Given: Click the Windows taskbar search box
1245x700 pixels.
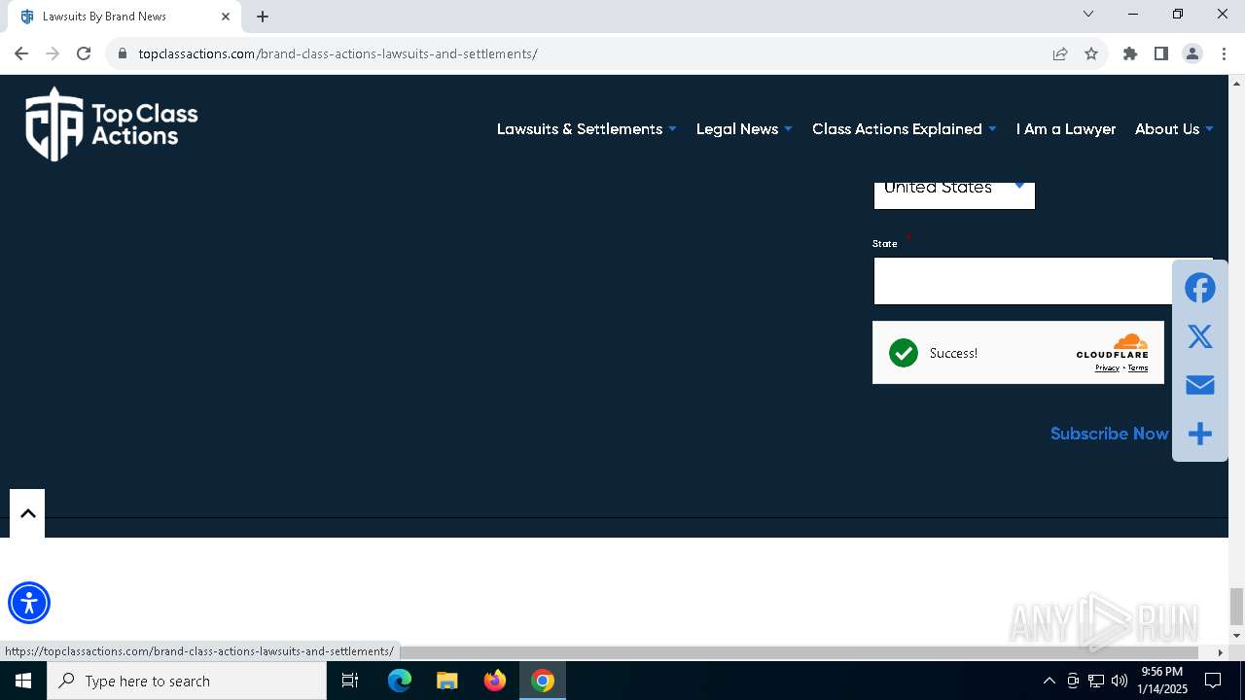Looking at the screenshot, I should (187, 681).
